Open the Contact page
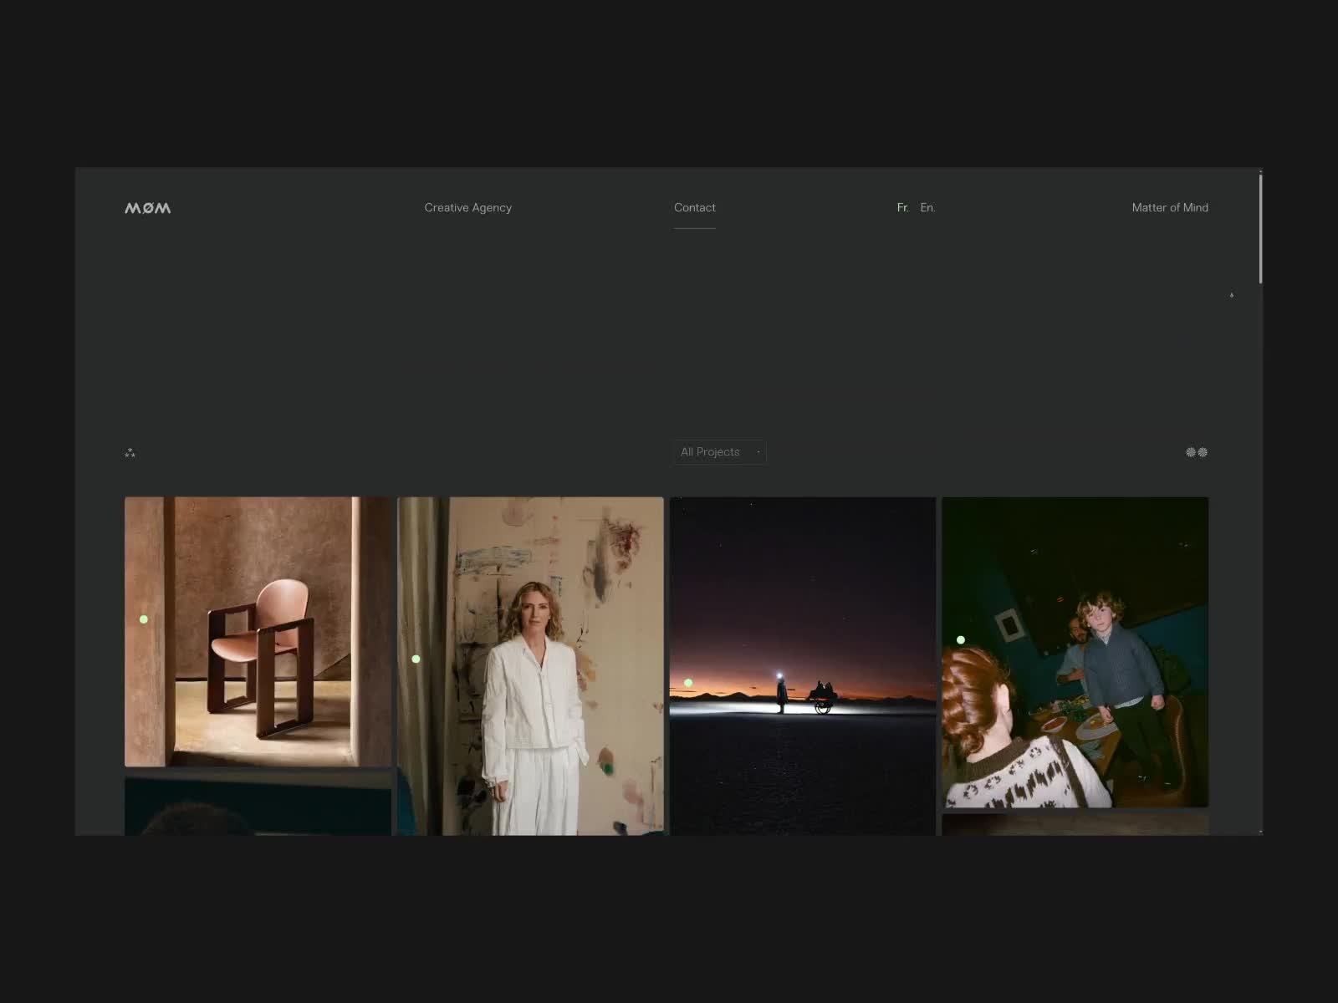The image size is (1338, 1003). point(695,207)
